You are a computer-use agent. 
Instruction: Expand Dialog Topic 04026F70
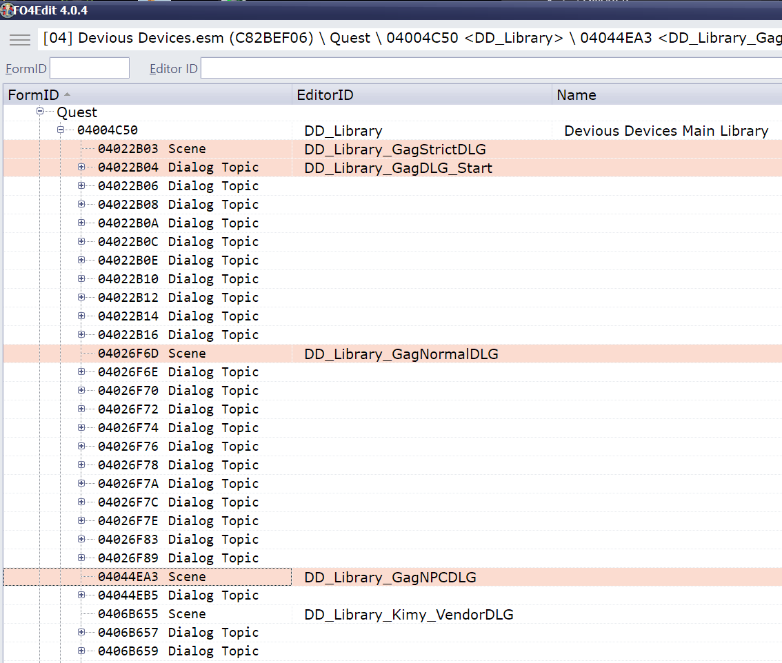[81, 390]
